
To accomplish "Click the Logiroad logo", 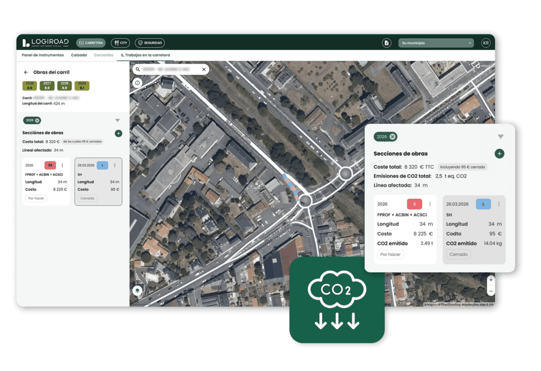I will point(45,43).
